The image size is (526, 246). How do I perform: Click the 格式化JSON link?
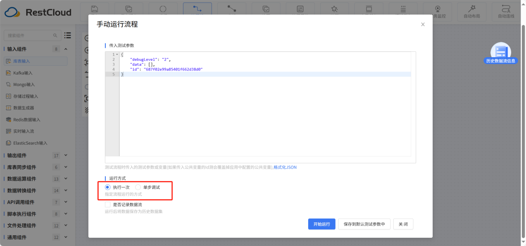tap(285, 167)
